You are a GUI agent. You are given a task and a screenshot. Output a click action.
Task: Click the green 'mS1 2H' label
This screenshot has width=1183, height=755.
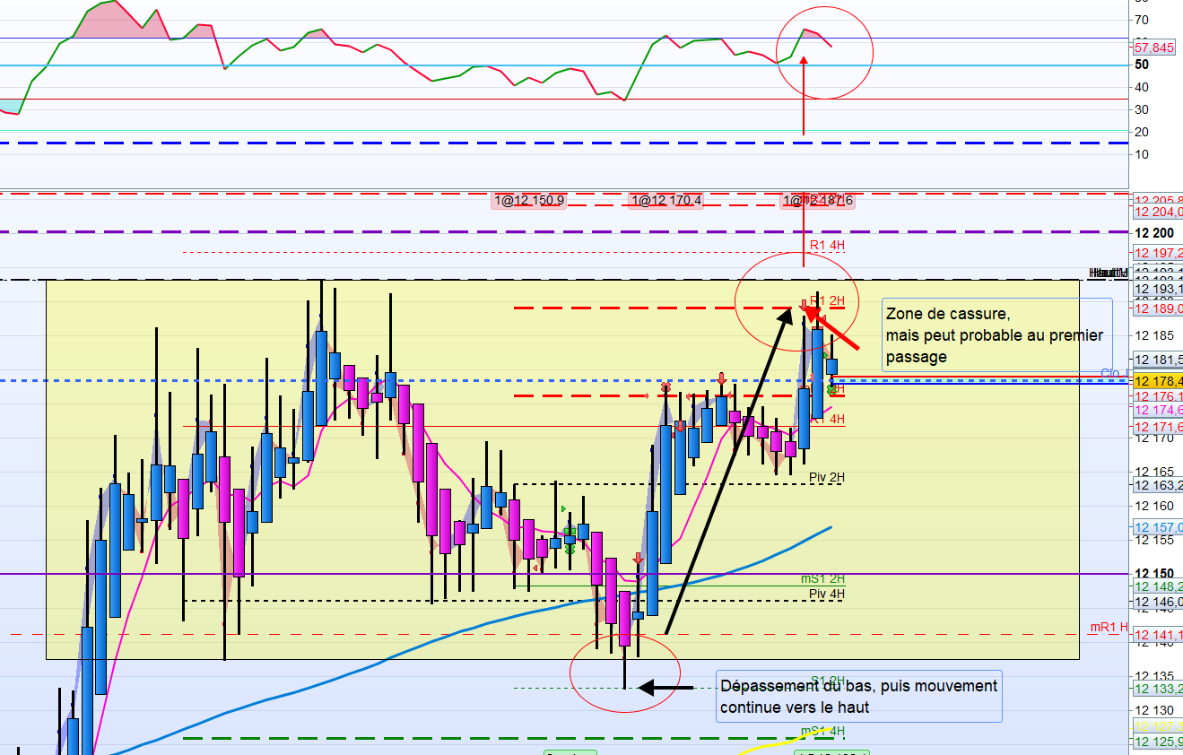823,580
